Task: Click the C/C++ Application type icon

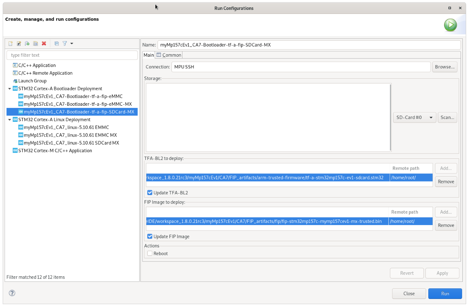Action: (x=15, y=65)
